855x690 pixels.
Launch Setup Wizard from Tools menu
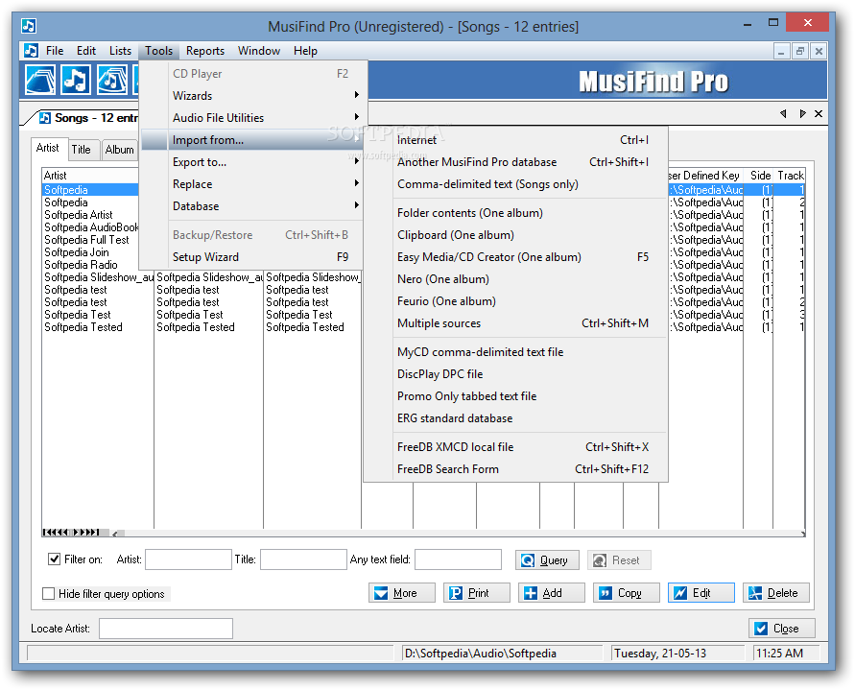(251, 257)
